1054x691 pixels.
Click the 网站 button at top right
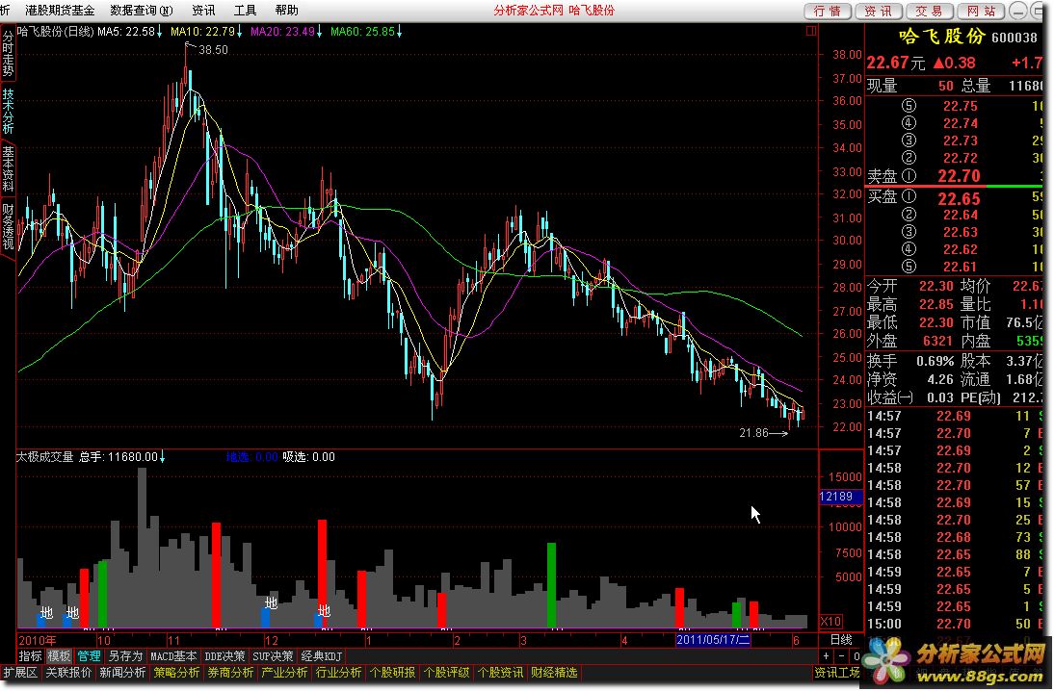click(x=981, y=11)
